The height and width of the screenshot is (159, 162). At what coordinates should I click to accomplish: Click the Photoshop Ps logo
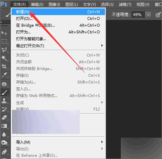[x=4, y=4]
